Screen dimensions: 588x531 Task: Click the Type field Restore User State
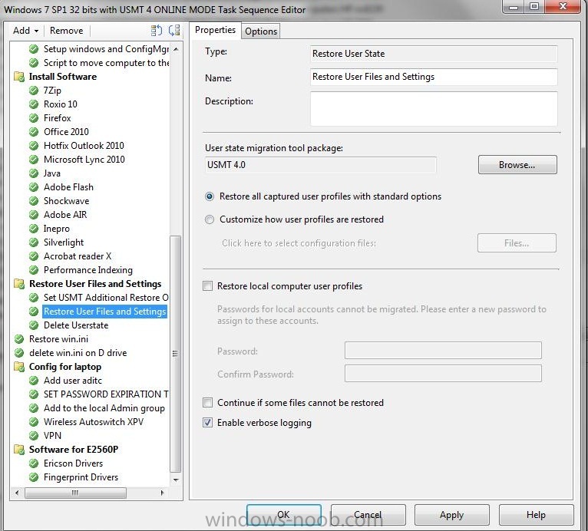(434, 54)
